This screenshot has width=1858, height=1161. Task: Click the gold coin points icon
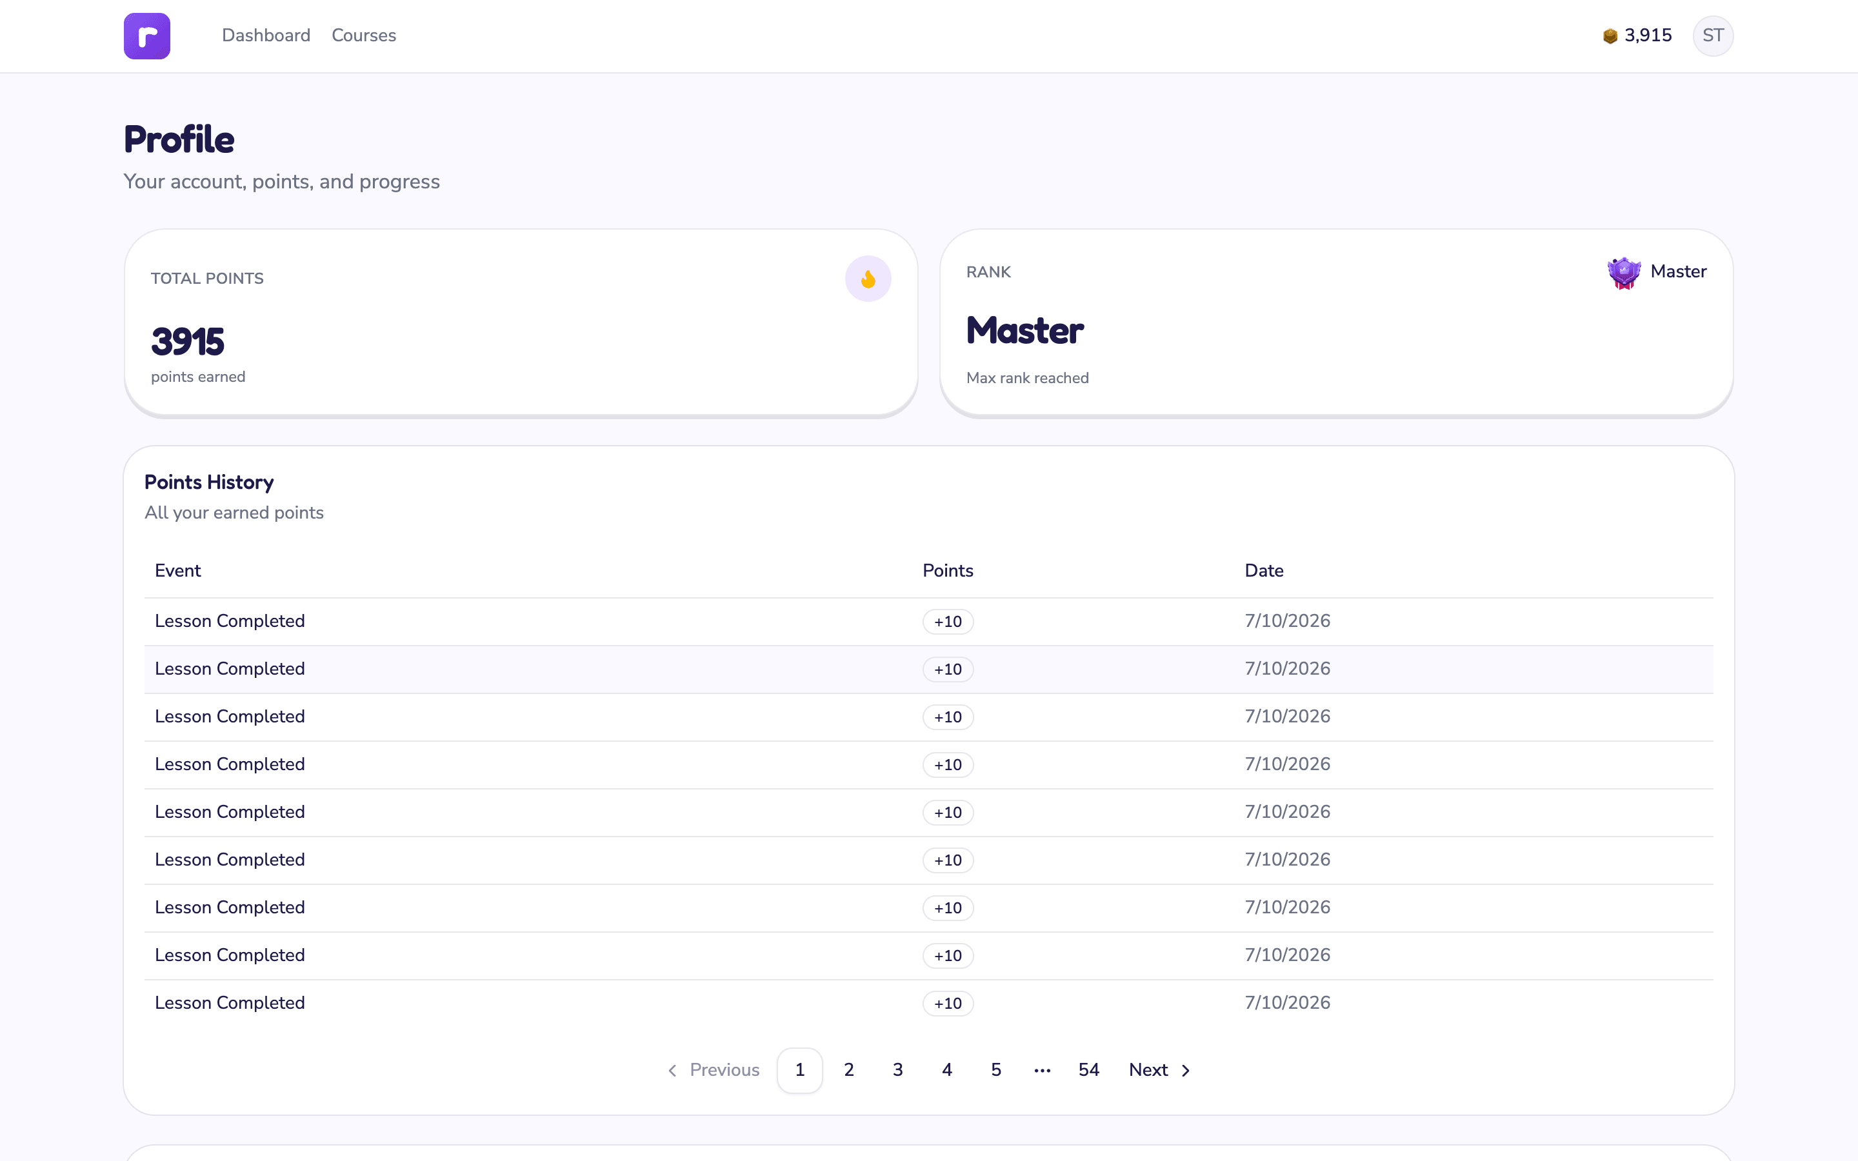pyautogui.click(x=1610, y=36)
